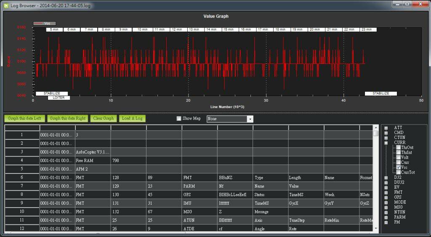
Task: Expand the GPS tree node
Action: coord(386,197)
